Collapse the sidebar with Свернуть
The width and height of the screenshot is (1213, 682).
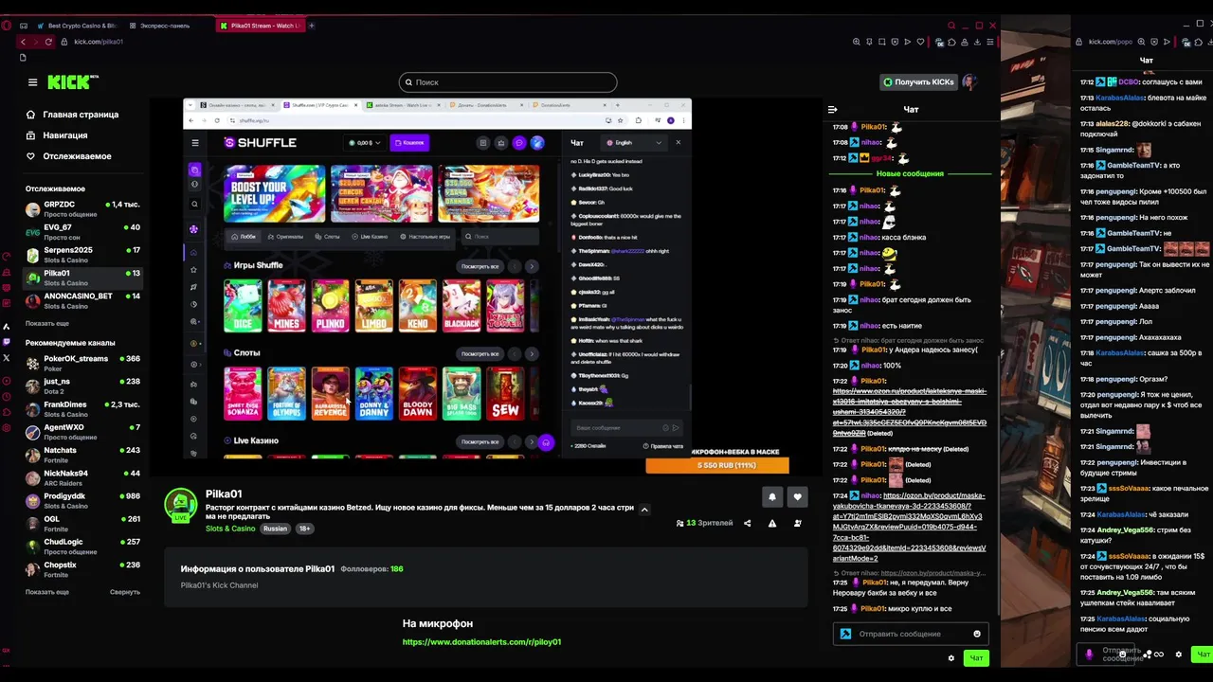[x=125, y=592]
